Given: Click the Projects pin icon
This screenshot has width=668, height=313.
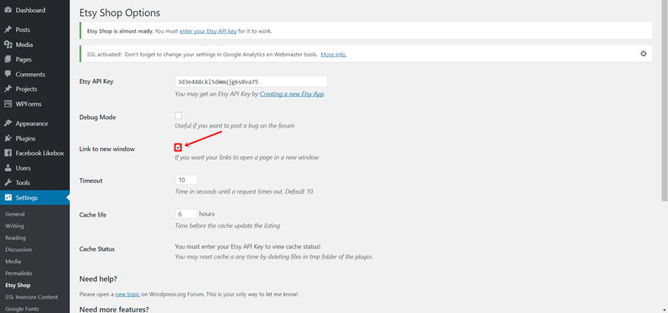Looking at the screenshot, I should coord(8,89).
